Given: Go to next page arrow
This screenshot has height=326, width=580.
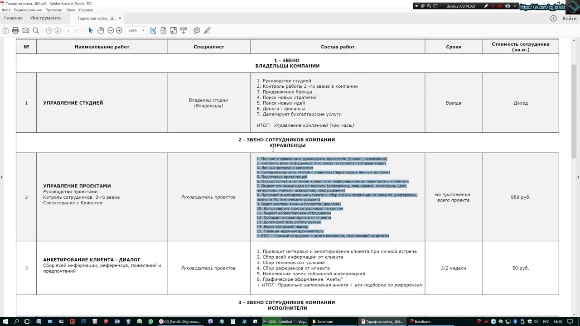Looking at the screenshot, I should [58, 30].
